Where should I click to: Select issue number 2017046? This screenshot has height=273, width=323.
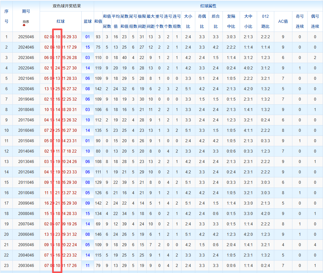pos(26,120)
